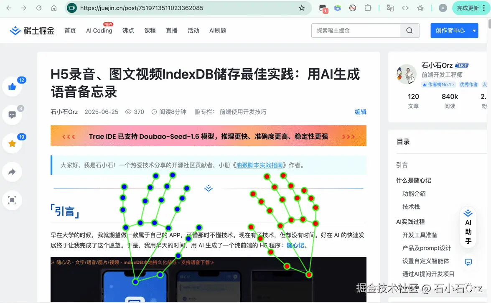
Task: Open the 前端使用开发技巧 column link
Action: (x=243, y=112)
